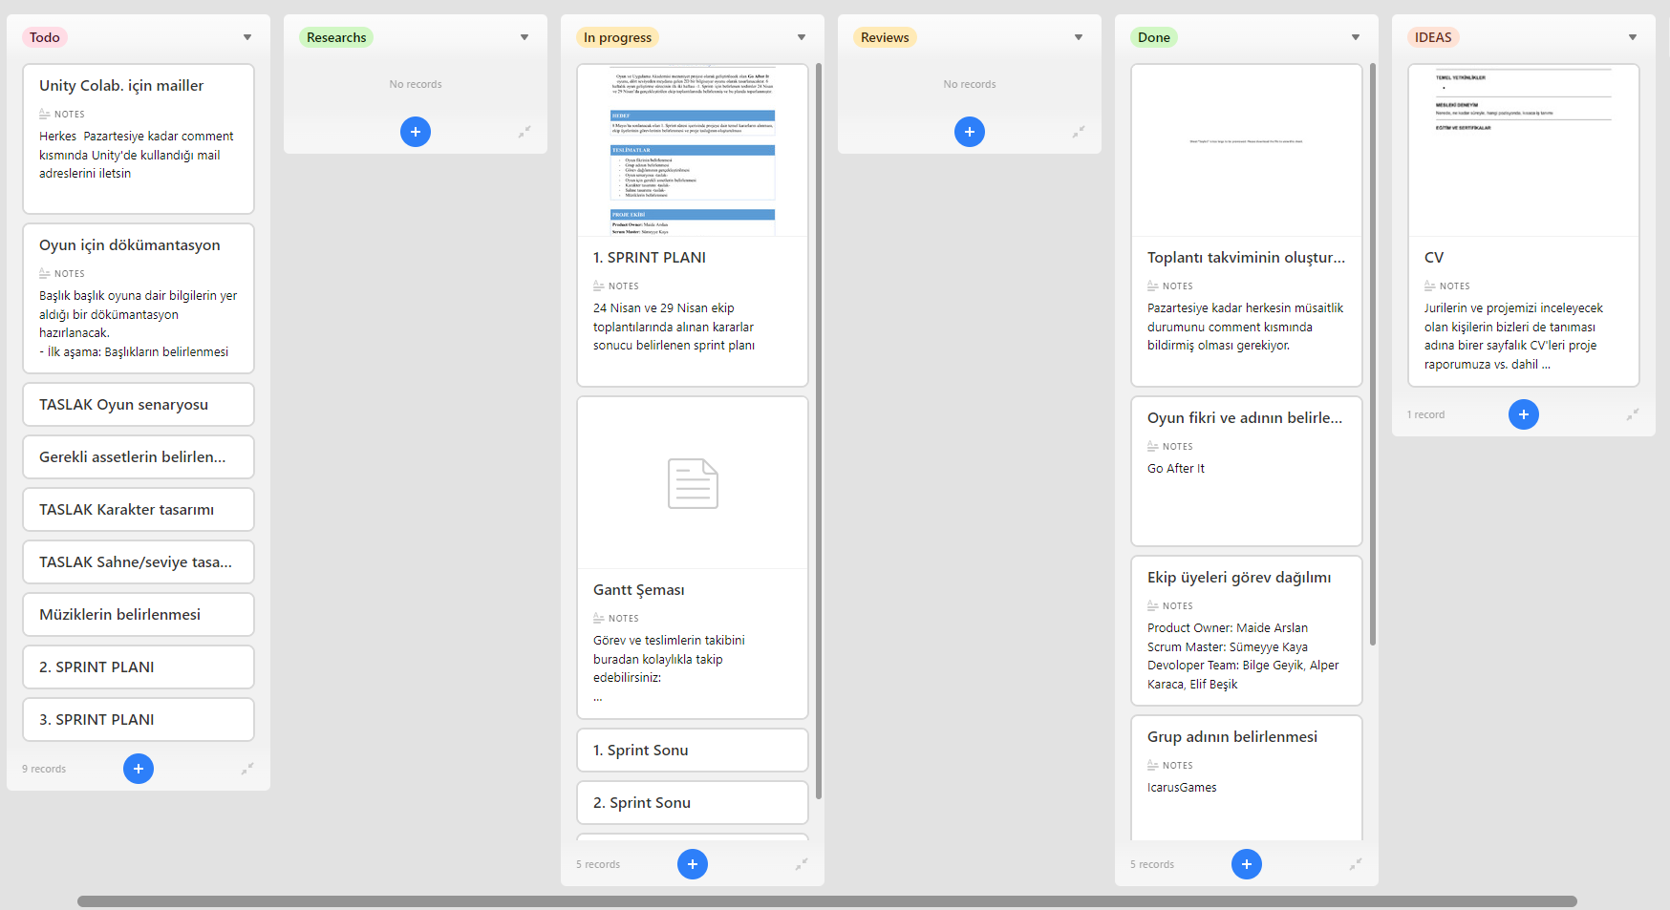Open the Researchs column dropdown menu
Image resolution: width=1670 pixels, height=910 pixels.
coord(525,37)
